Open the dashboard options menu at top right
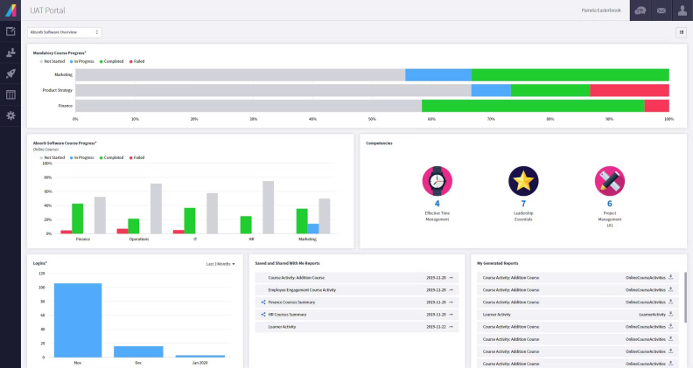This screenshot has height=368, width=693. [x=681, y=32]
